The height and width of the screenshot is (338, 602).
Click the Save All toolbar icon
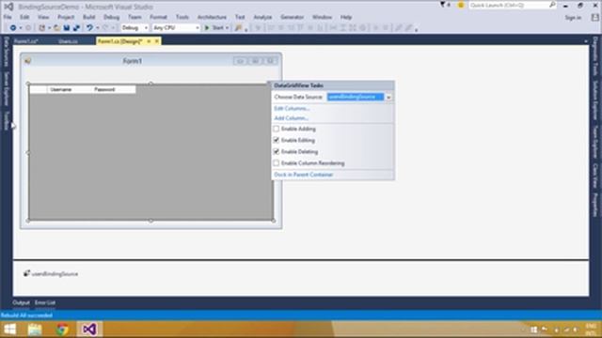[x=76, y=27]
